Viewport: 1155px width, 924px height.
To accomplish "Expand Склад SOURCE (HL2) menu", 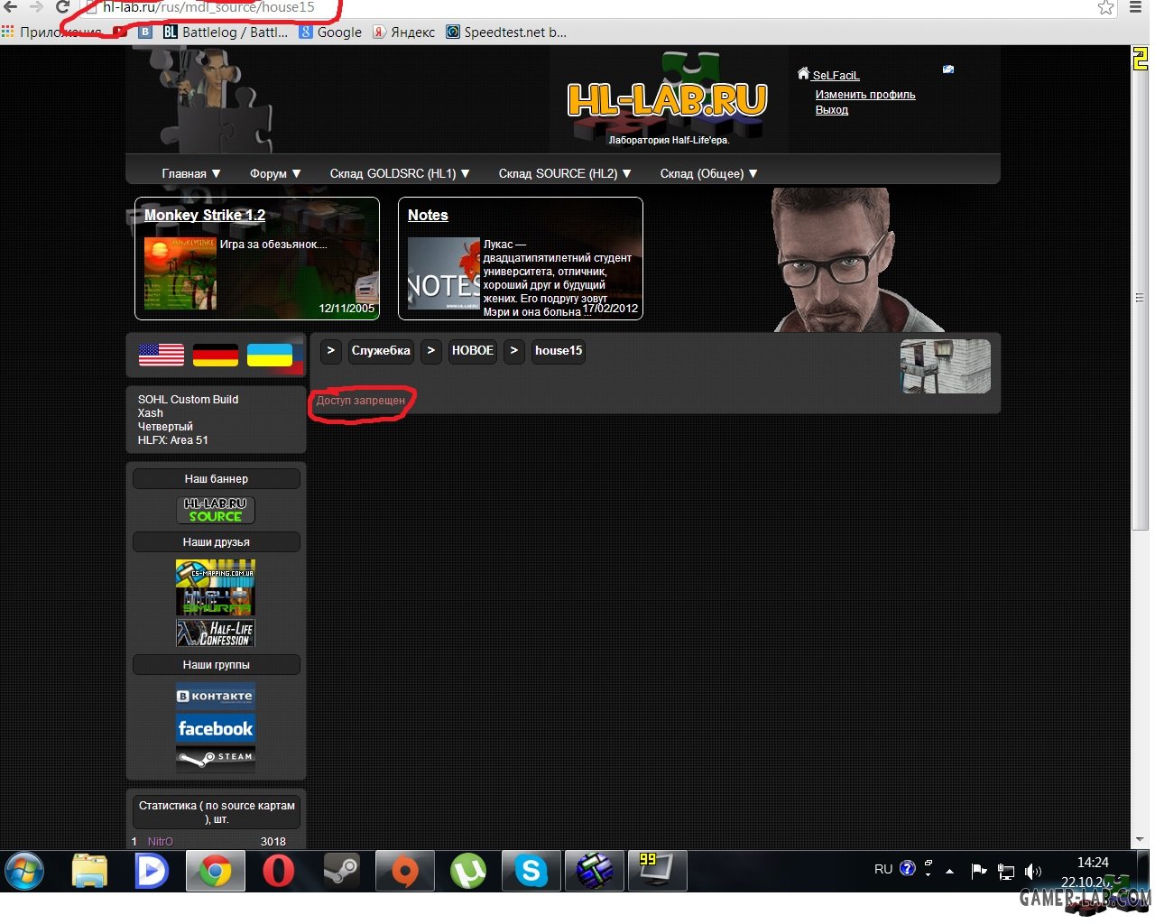I will (x=565, y=173).
